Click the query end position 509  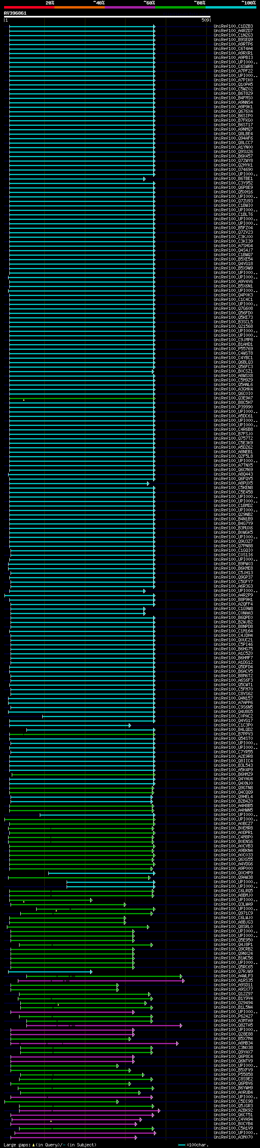tap(205, 20)
